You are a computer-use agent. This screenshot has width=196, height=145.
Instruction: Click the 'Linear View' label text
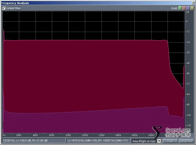14,8
